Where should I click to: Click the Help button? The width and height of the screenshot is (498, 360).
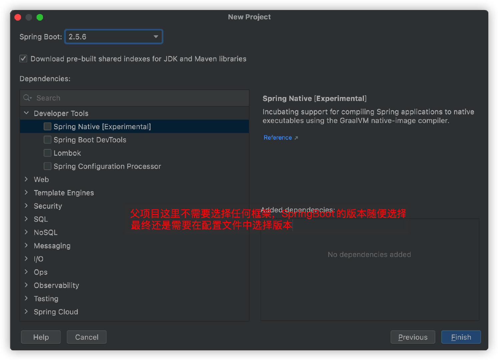[41, 337]
